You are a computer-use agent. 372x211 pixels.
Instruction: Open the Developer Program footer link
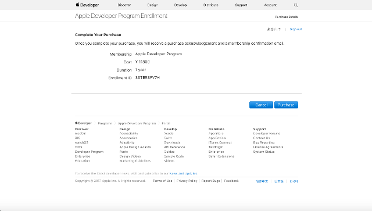pyautogui.click(x=89, y=152)
